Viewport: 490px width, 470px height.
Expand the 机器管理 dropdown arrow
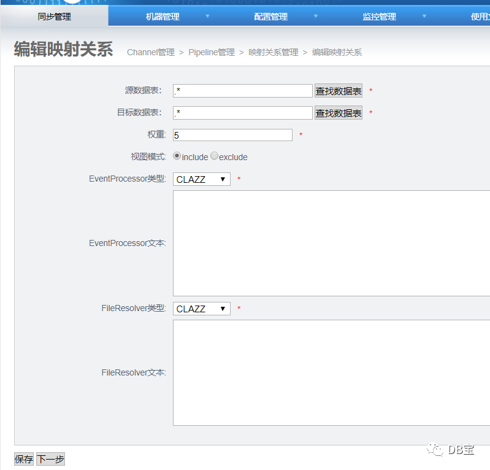207,17
